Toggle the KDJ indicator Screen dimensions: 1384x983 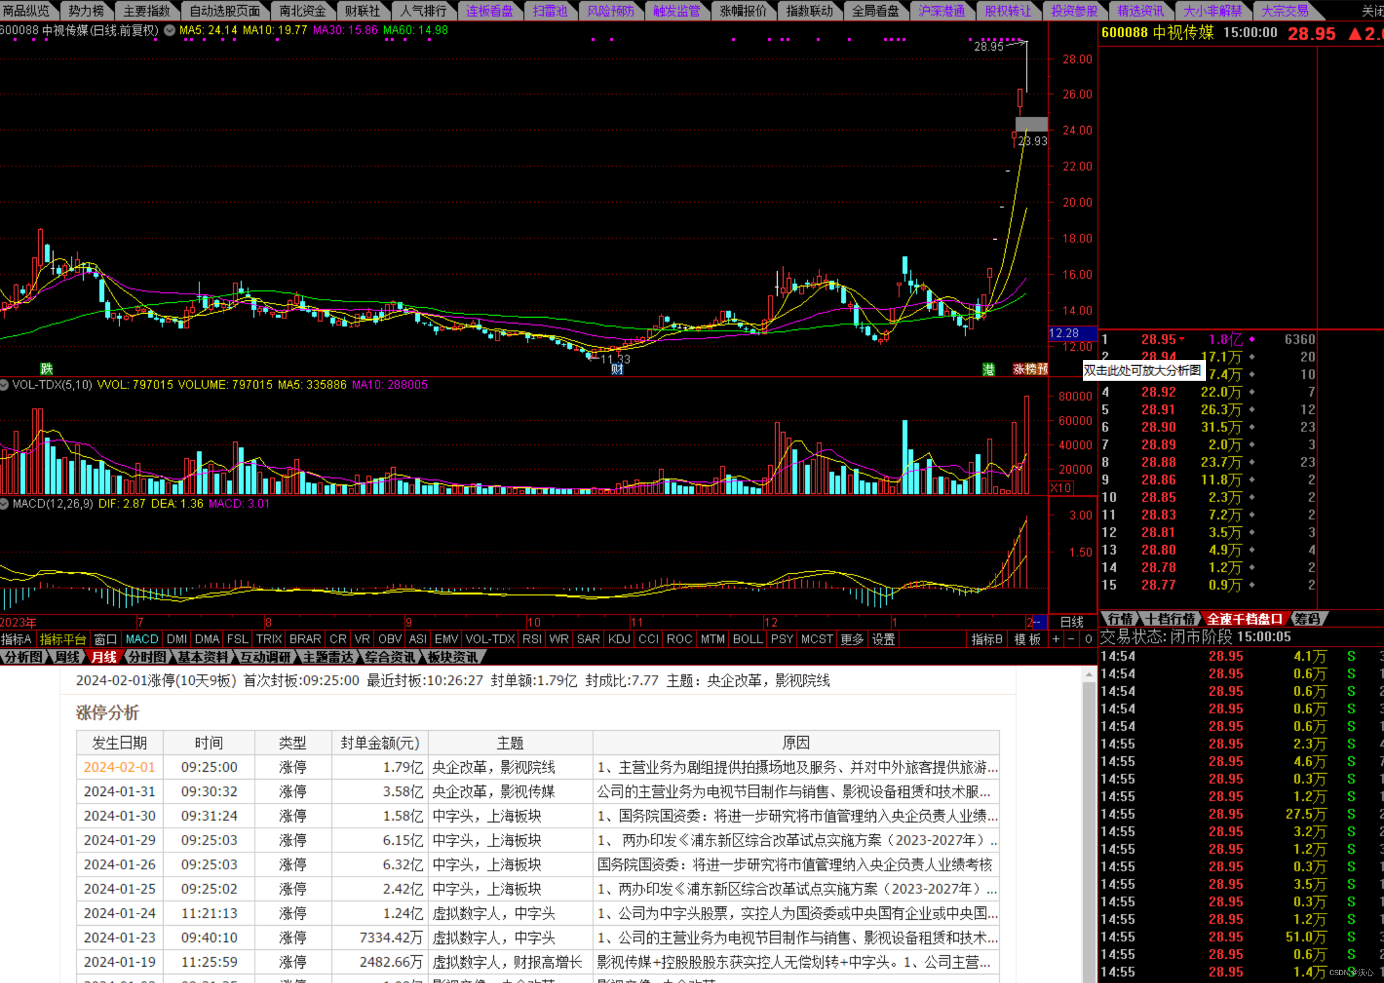(619, 639)
